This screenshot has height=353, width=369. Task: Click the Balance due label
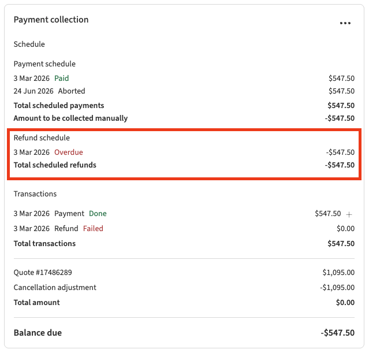tap(38, 333)
